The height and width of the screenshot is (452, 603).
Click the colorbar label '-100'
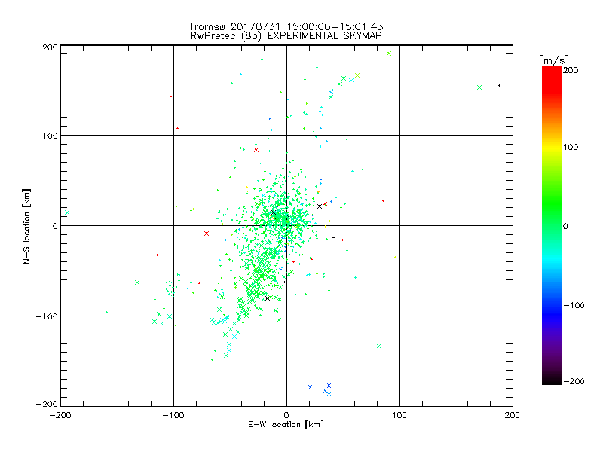[574, 306]
